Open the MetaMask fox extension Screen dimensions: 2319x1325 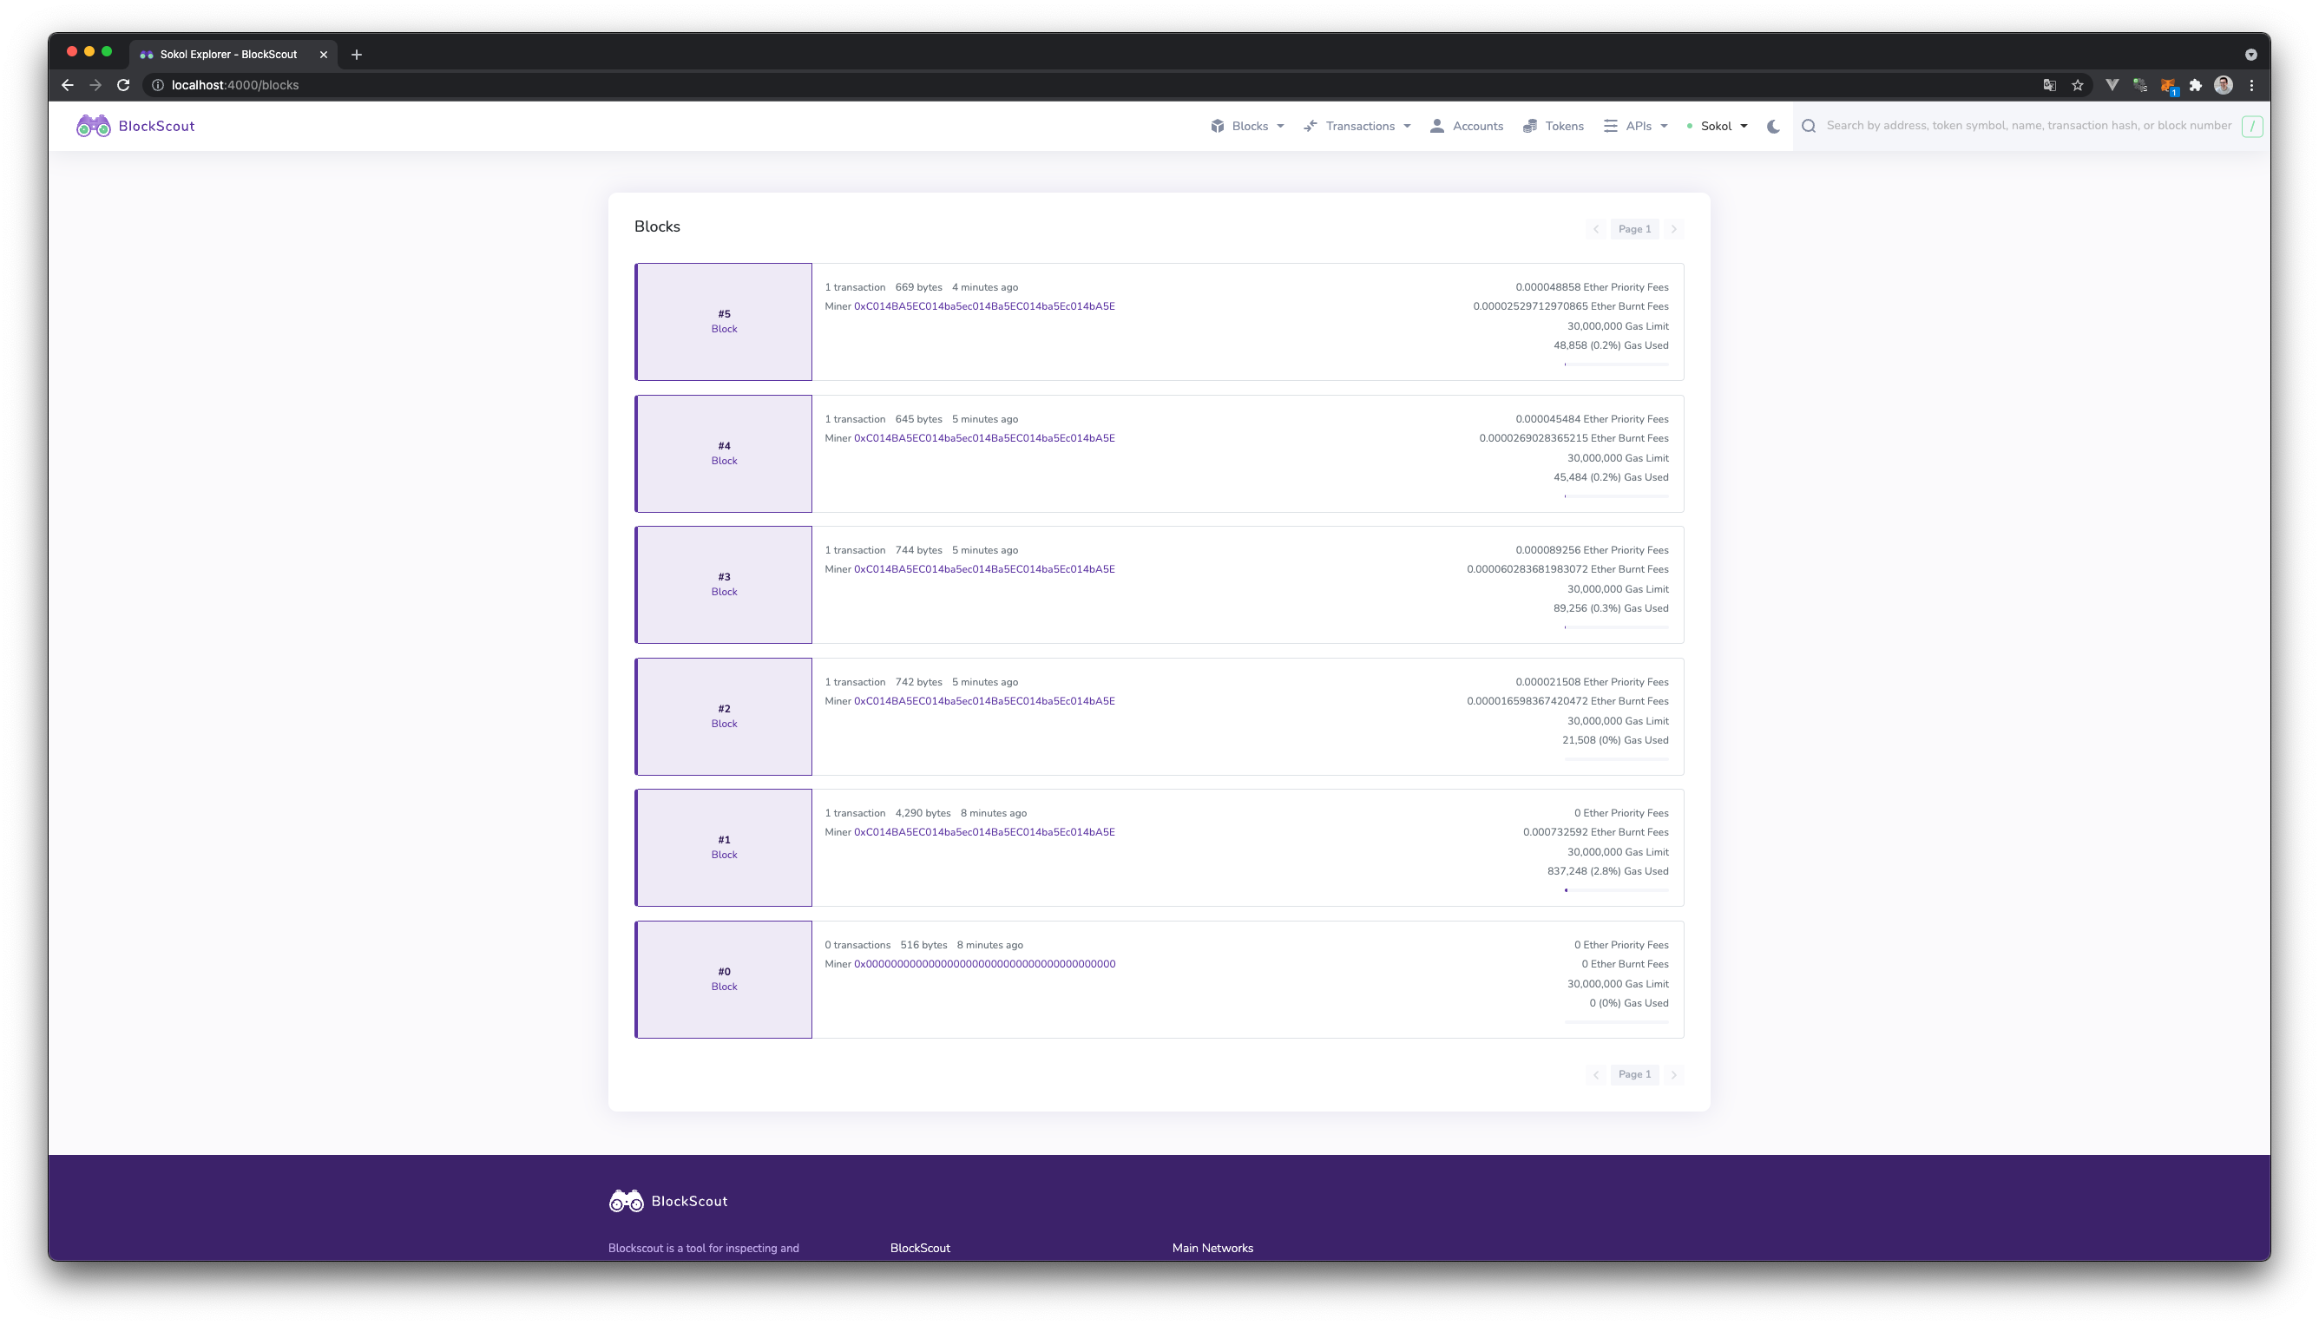[2168, 86]
